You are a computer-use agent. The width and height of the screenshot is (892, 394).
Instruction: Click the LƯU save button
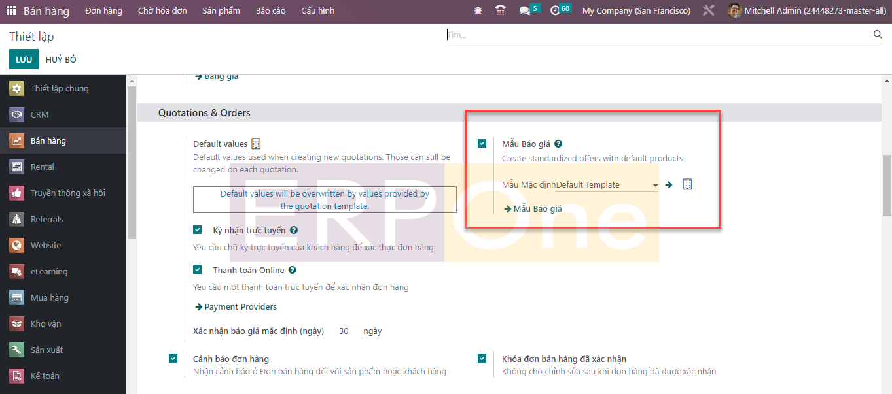pyautogui.click(x=24, y=59)
